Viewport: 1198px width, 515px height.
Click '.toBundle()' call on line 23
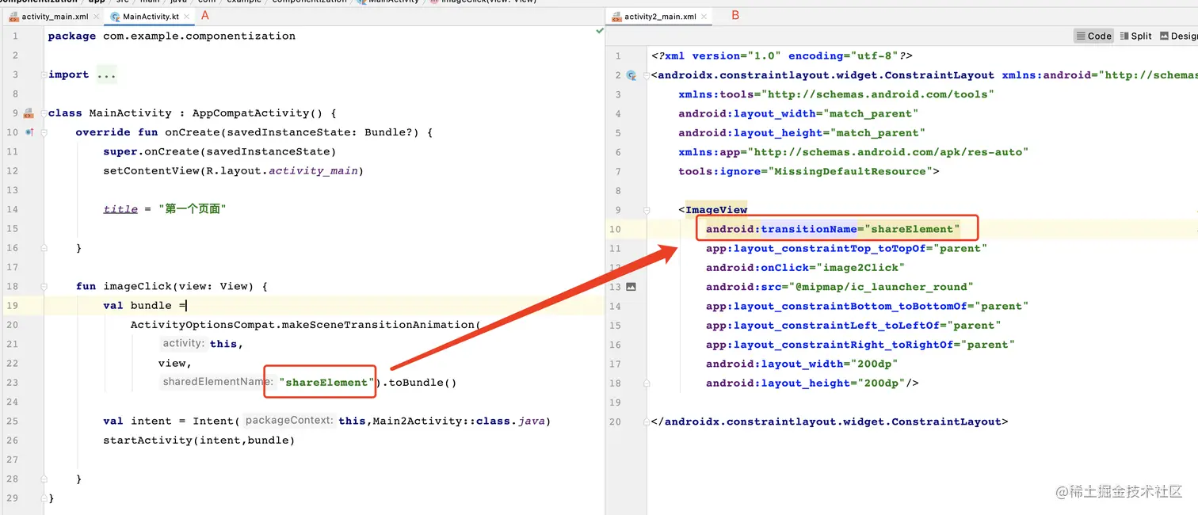coord(419,383)
